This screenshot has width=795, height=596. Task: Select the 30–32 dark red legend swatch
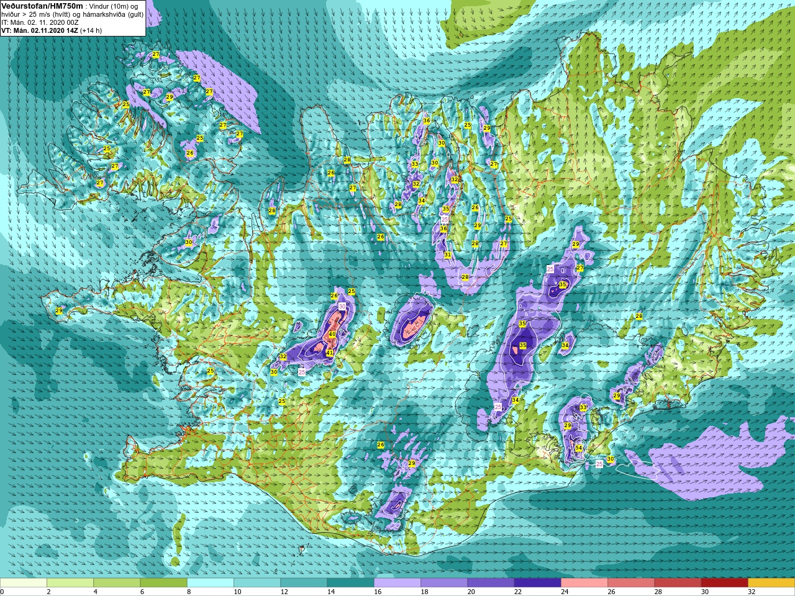(724, 583)
